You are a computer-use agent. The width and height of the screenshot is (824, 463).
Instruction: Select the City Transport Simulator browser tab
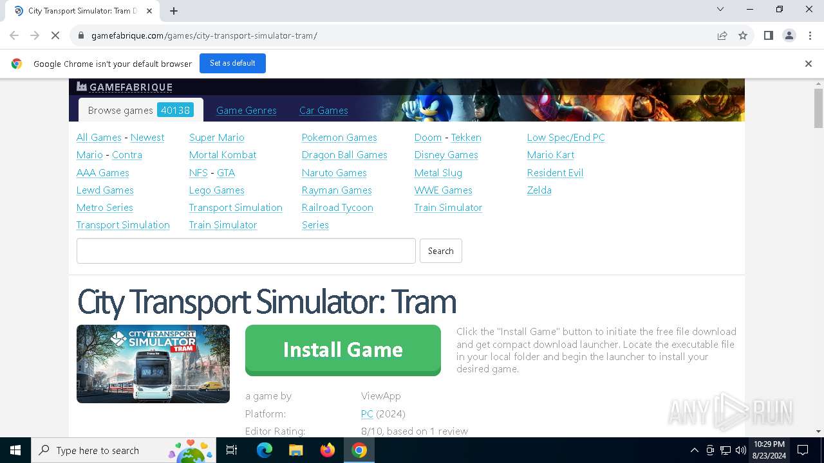coord(82,11)
